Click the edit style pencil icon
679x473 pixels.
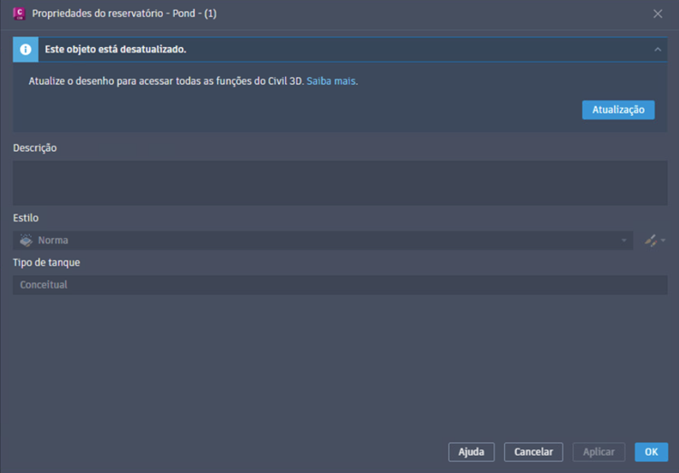click(x=650, y=241)
